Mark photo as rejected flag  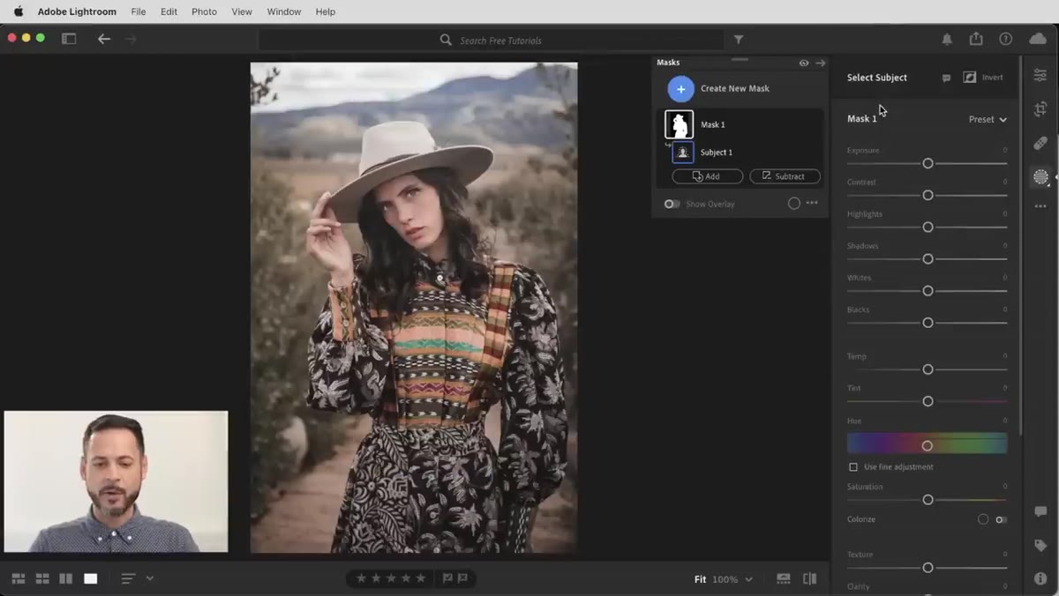pos(462,578)
